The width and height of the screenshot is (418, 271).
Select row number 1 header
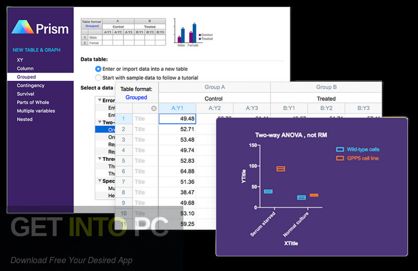click(123, 119)
